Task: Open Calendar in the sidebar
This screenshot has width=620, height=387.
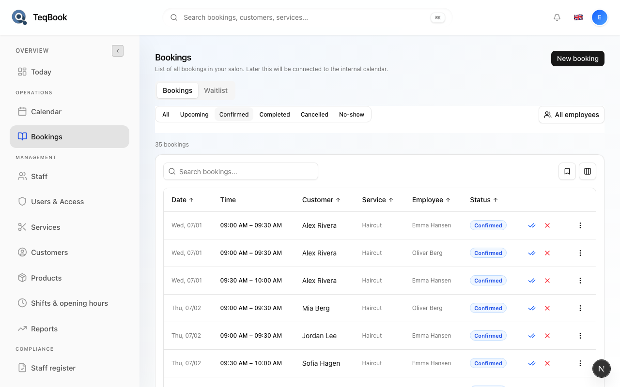Action: tap(69, 112)
